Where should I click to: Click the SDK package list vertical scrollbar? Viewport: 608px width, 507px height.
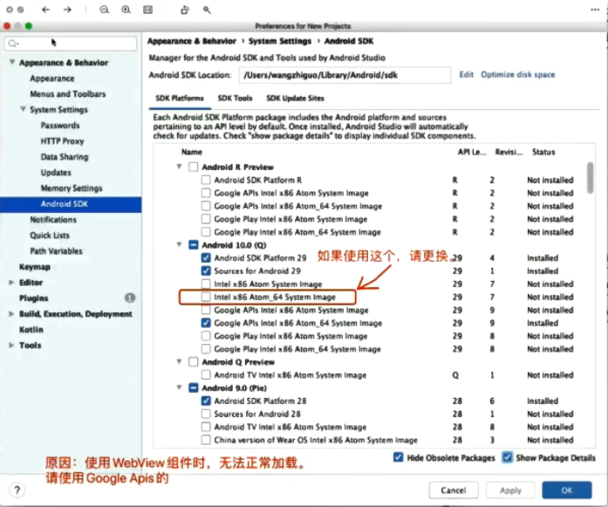[591, 178]
